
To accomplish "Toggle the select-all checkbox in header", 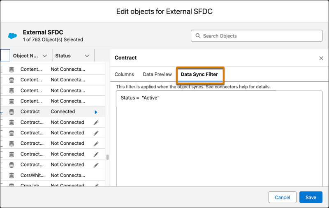I will pyautogui.click(x=5, y=55).
